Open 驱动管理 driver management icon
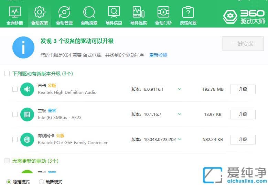Screen dimensions: 268x185 click(64, 15)
